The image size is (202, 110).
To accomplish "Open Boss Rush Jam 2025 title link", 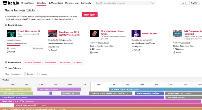I will pos(69,33).
